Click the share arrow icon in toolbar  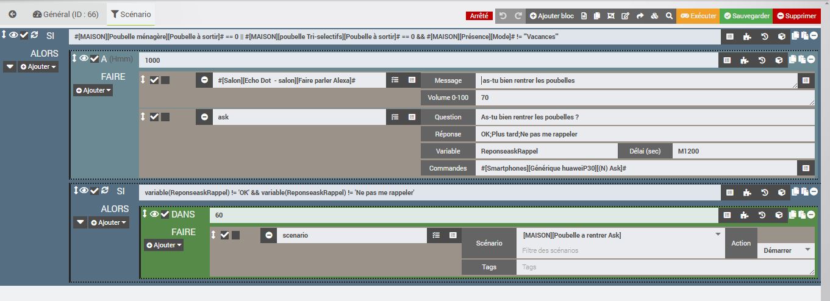(640, 16)
